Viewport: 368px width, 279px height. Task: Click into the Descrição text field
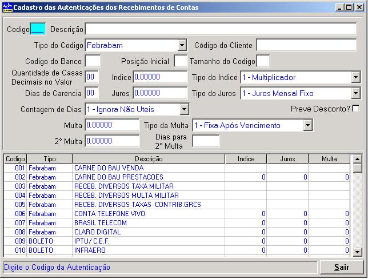[221, 29]
